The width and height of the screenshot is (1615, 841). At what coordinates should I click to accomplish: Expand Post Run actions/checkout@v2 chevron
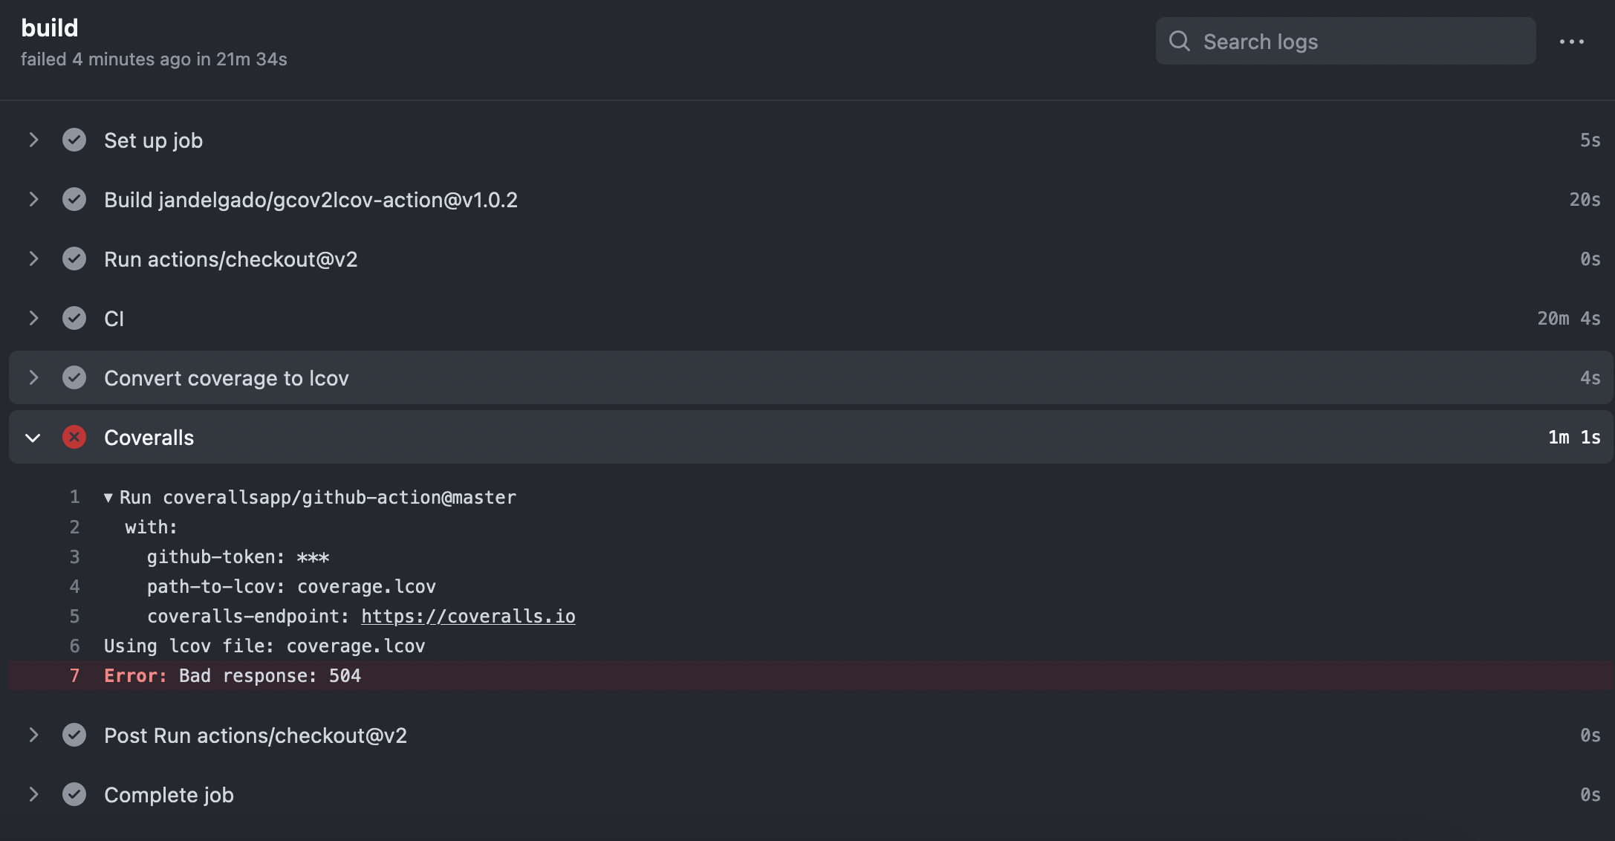[33, 735]
